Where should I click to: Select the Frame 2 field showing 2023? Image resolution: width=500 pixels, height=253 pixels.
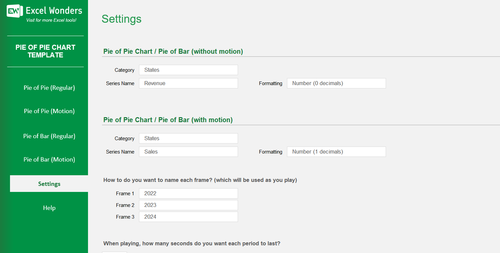point(188,205)
